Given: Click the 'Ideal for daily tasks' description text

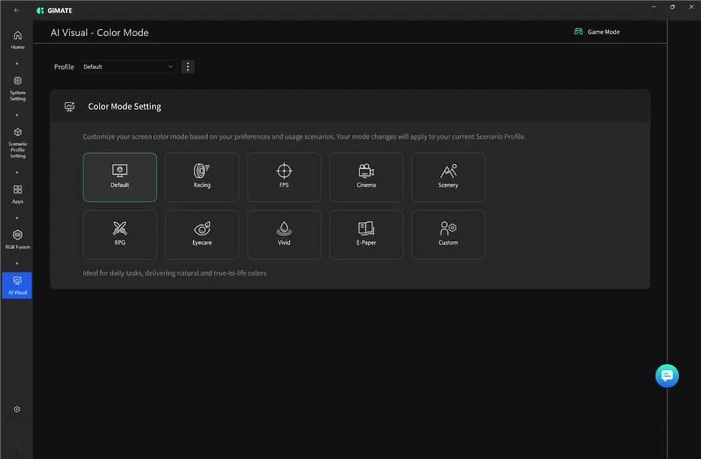Looking at the screenshot, I should click(x=175, y=273).
